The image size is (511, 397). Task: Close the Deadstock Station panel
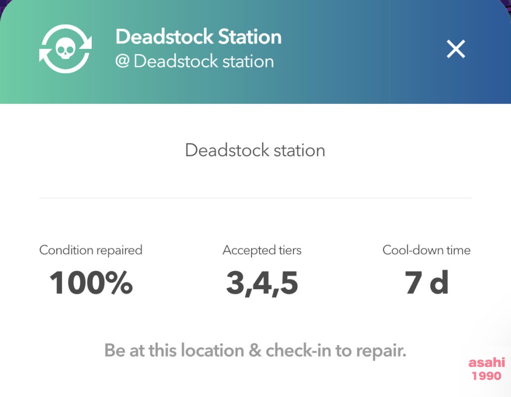(x=456, y=49)
